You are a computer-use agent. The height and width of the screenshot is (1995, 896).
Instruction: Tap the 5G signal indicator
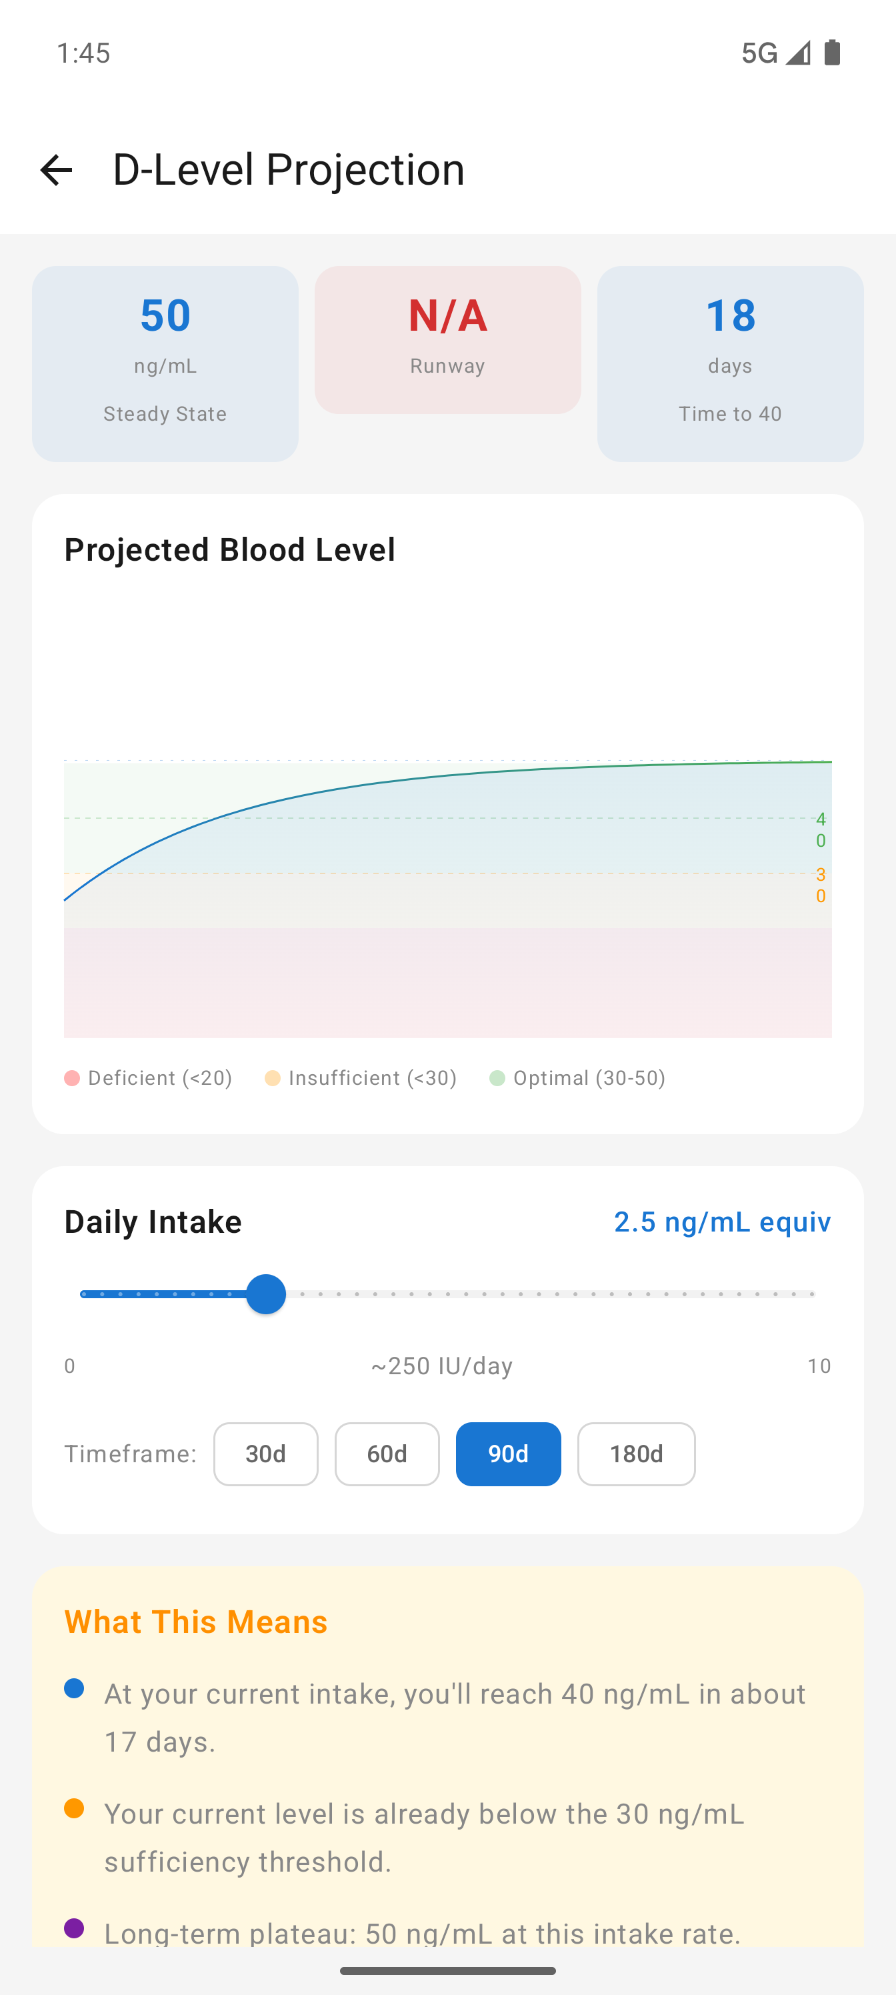(x=759, y=53)
